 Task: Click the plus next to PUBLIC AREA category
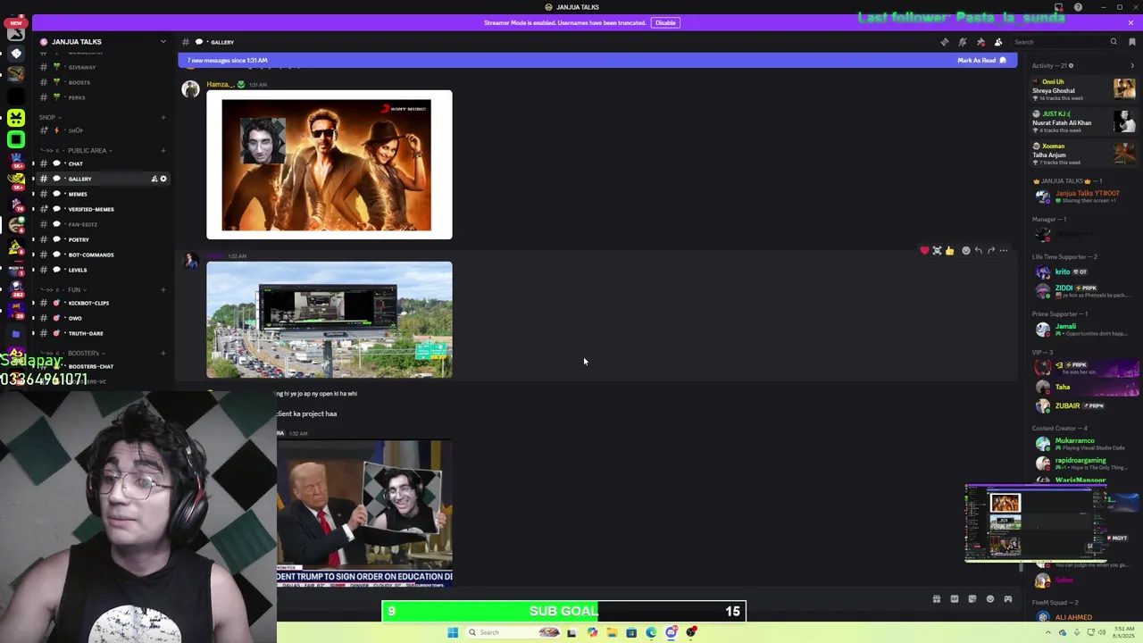point(163,150)
